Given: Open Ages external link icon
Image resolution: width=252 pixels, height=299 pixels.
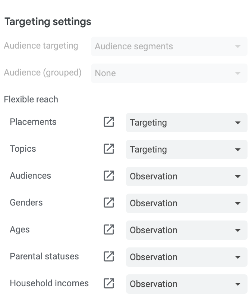Looking at the screenshot, I should [109, 229].
